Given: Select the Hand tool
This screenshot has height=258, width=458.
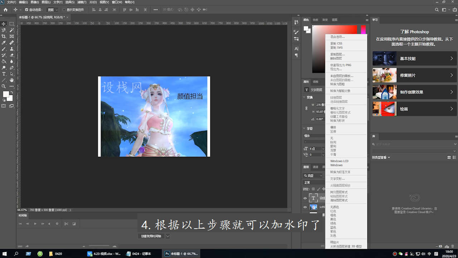Looking at the screenshot, I should tap(12, 80).
